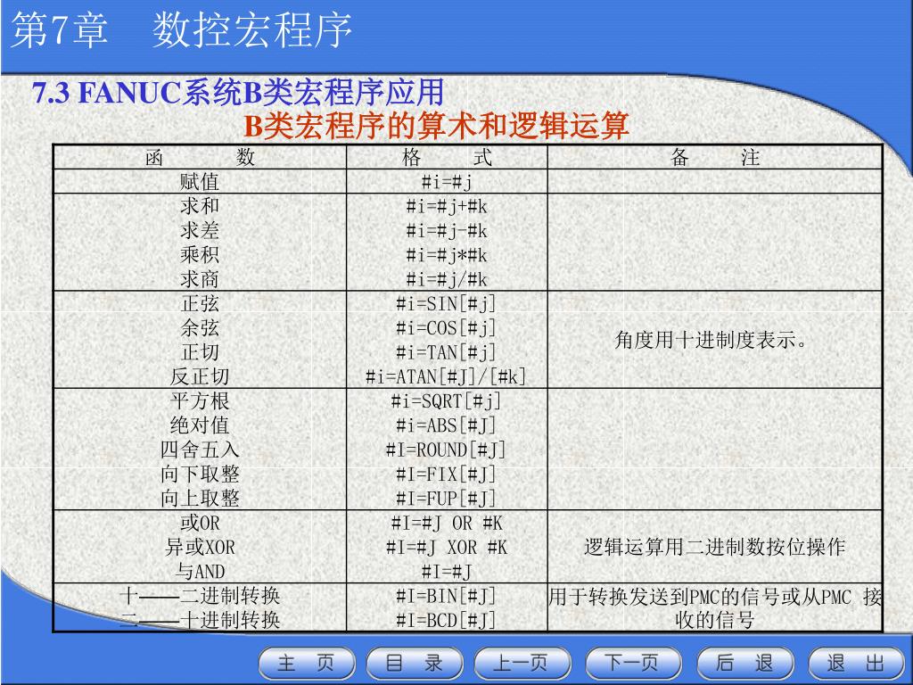Image resolution: width=913 pixels, height=685 pixels.
Task: Click the format #I=FIX[#J]
Action: (447, 475)
